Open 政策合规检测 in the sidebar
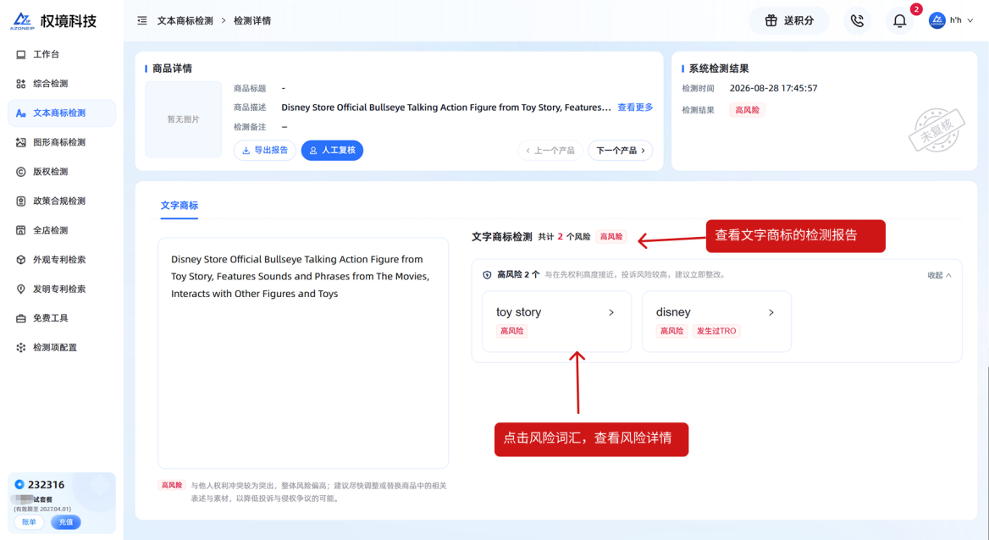Image resolution: width=989 pixels, height=540 pixels. point(61,201)
